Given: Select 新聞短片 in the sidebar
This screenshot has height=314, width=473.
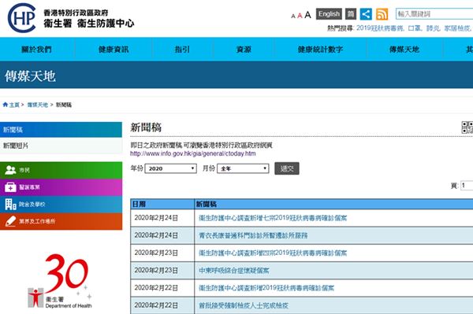Looking at the screenshot, I should point(61,146).
